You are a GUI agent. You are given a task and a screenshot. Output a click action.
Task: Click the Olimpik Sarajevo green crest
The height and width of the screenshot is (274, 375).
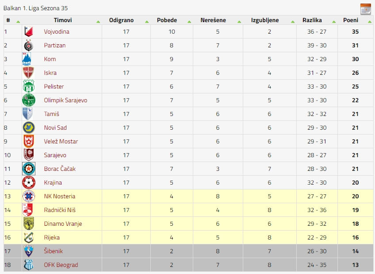[x=28, y=100]
